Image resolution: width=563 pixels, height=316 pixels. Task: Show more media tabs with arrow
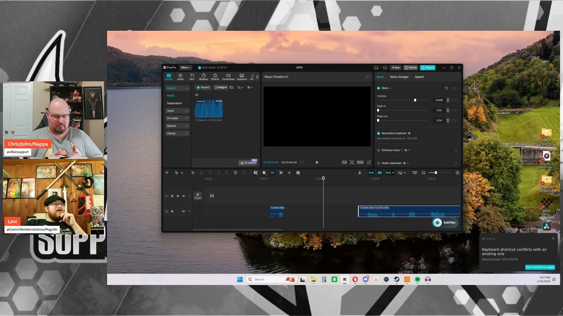point(257,77)
